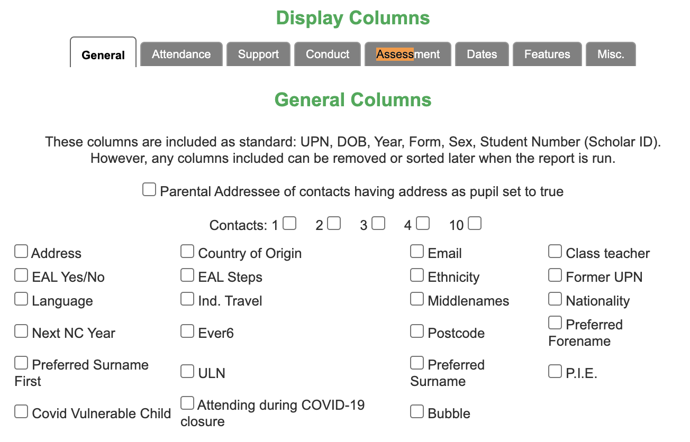Tick the EAL Steps checkbox
The width and height of the screenshot is (690, 442).
pos(187,275)
